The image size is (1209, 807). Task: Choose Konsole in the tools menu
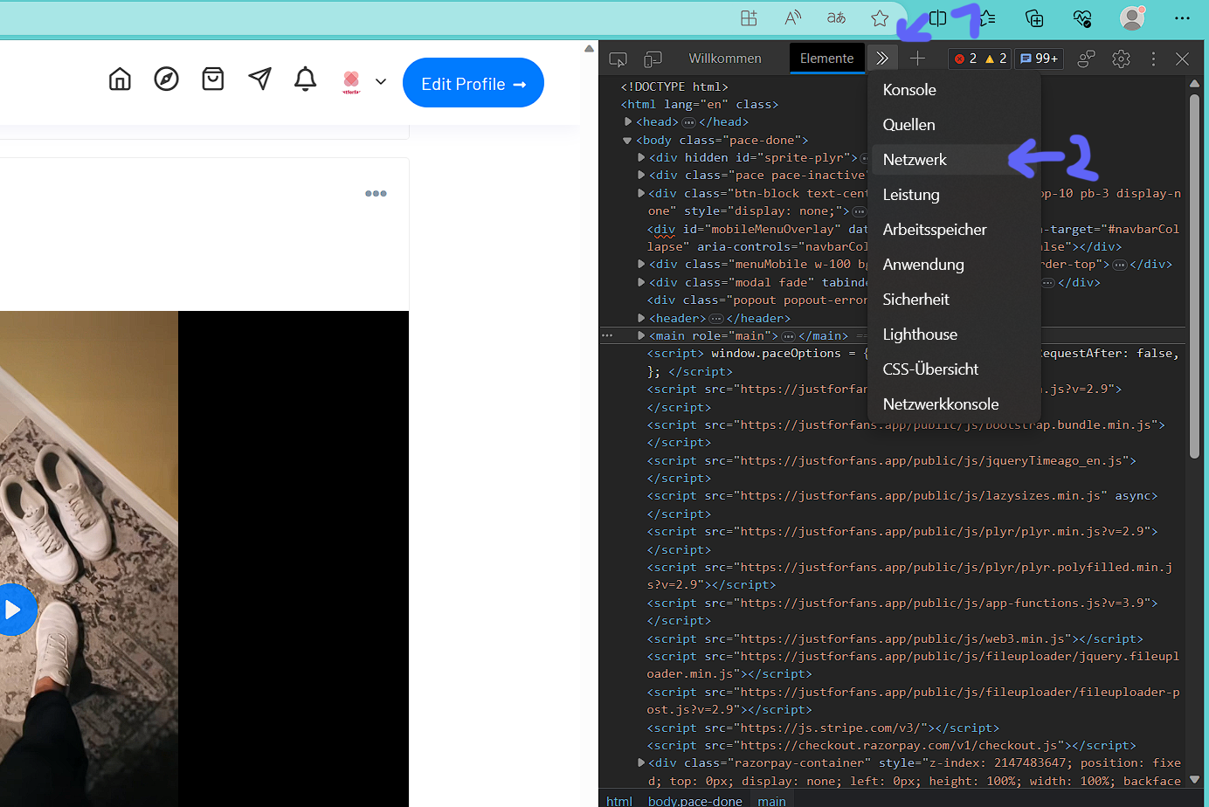909,90
